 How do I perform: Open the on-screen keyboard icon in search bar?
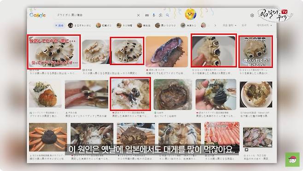[147, 15]
